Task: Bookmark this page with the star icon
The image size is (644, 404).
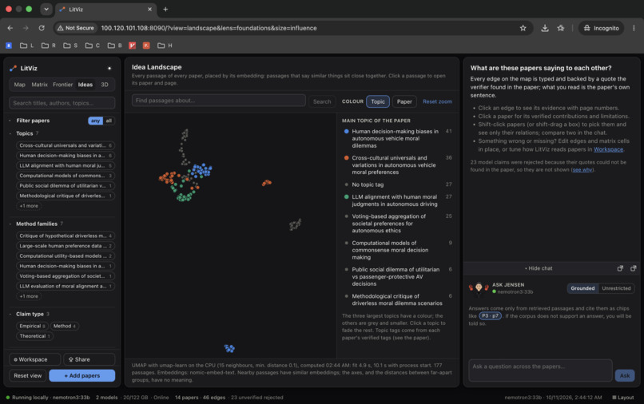Action: pyautogui.click(x=523, y=28)
